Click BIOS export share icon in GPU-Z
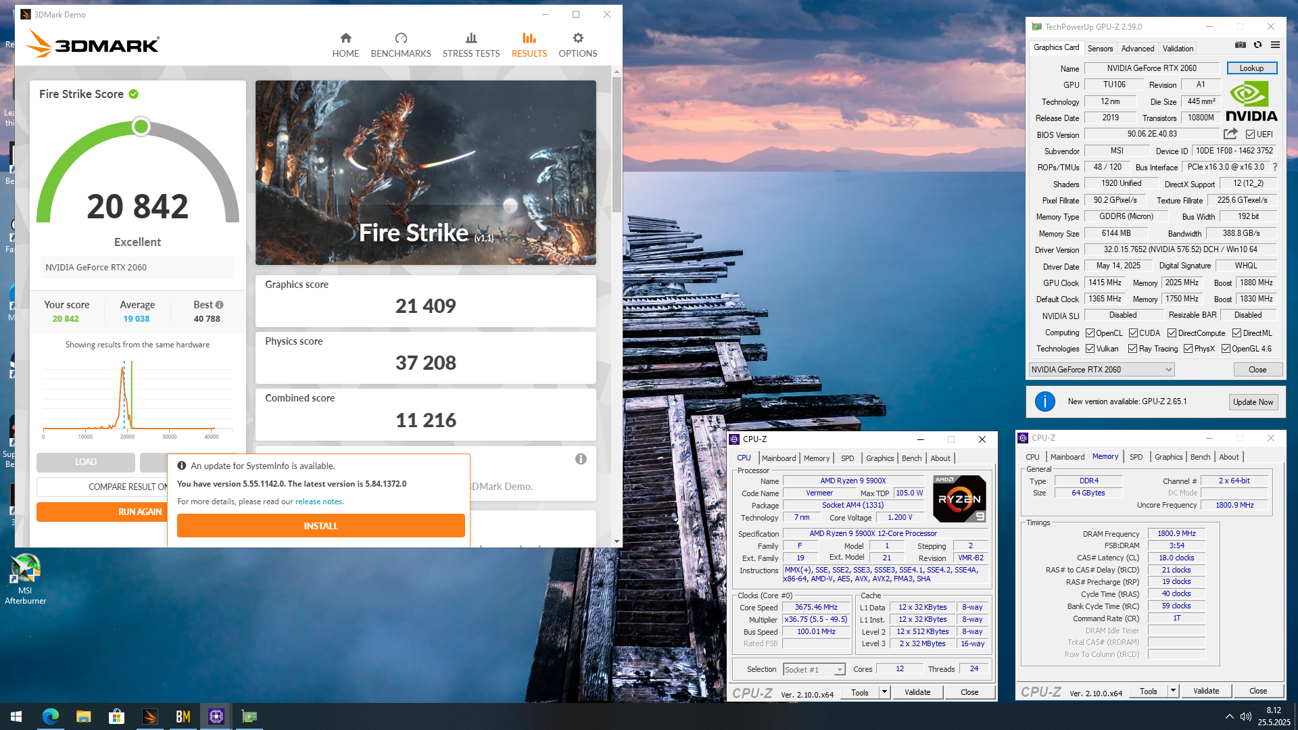This screenshot has height=730, width=1298. pos(1230,134)
